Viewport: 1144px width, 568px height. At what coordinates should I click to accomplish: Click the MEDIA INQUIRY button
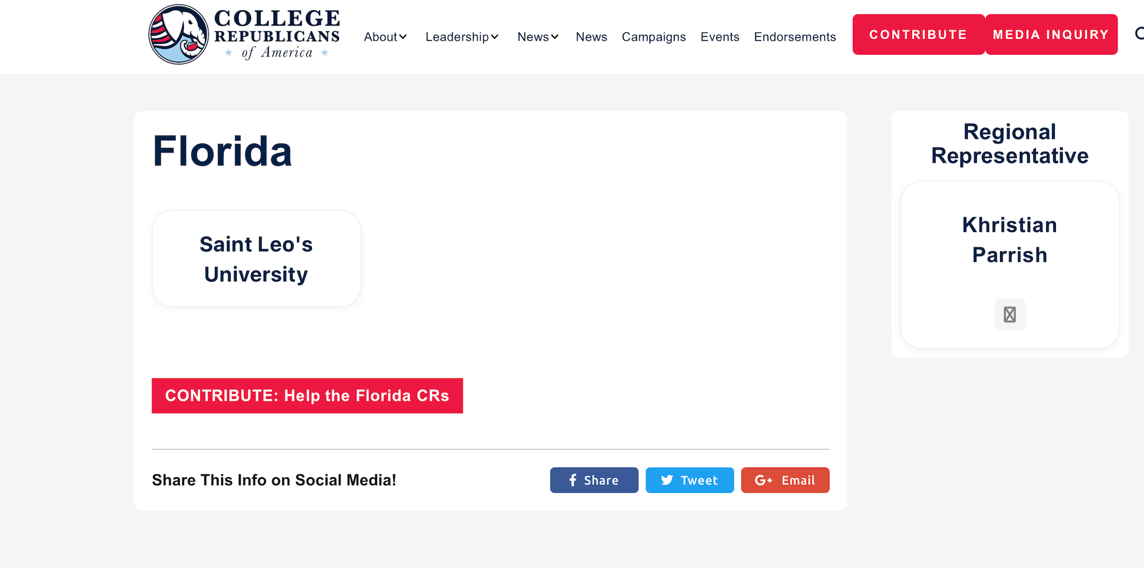(1051, 34)
